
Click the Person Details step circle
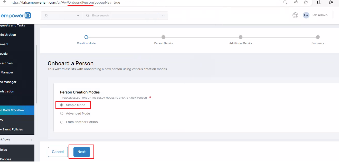tap(163, 37)
